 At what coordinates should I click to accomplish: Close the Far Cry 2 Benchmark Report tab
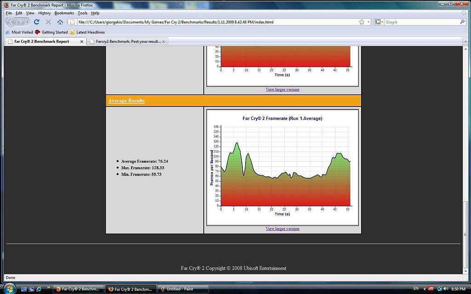point(82,41)
